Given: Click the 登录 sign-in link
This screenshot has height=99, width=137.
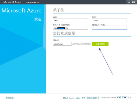Looking at the screenshot, I should [x=134, y=2].
